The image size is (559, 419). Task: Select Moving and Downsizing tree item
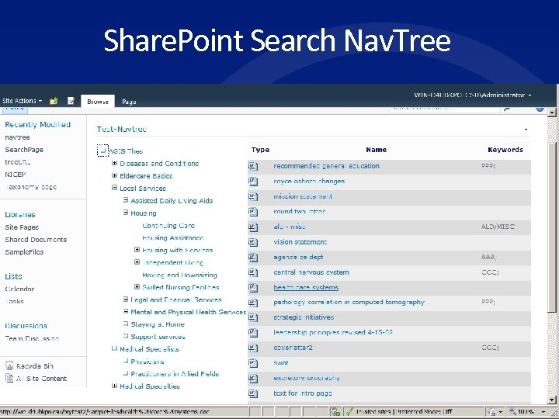179,275
